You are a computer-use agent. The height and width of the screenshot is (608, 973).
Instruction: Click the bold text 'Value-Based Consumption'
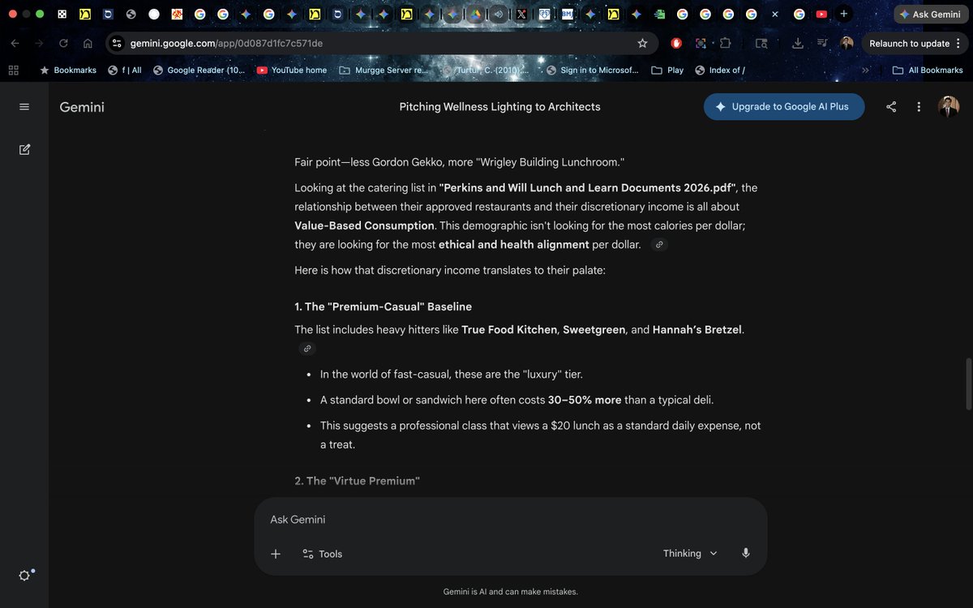coord(364,225)
